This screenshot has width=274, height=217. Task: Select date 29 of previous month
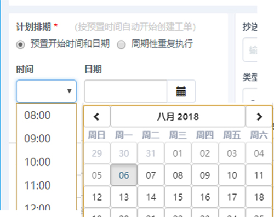96,153
